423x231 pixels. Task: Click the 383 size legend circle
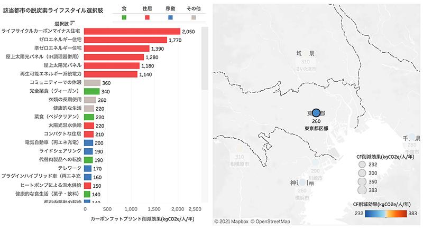click(362, 190)
